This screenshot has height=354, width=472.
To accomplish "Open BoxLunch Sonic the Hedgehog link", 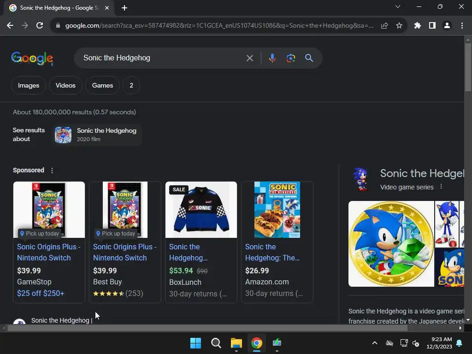I will (188, 252).
